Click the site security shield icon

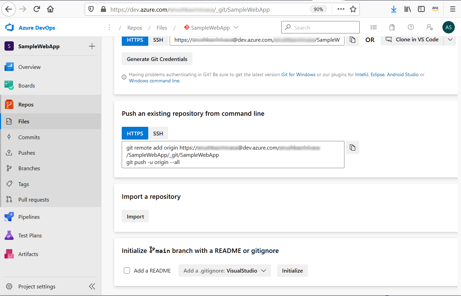(x=91, y=9)
